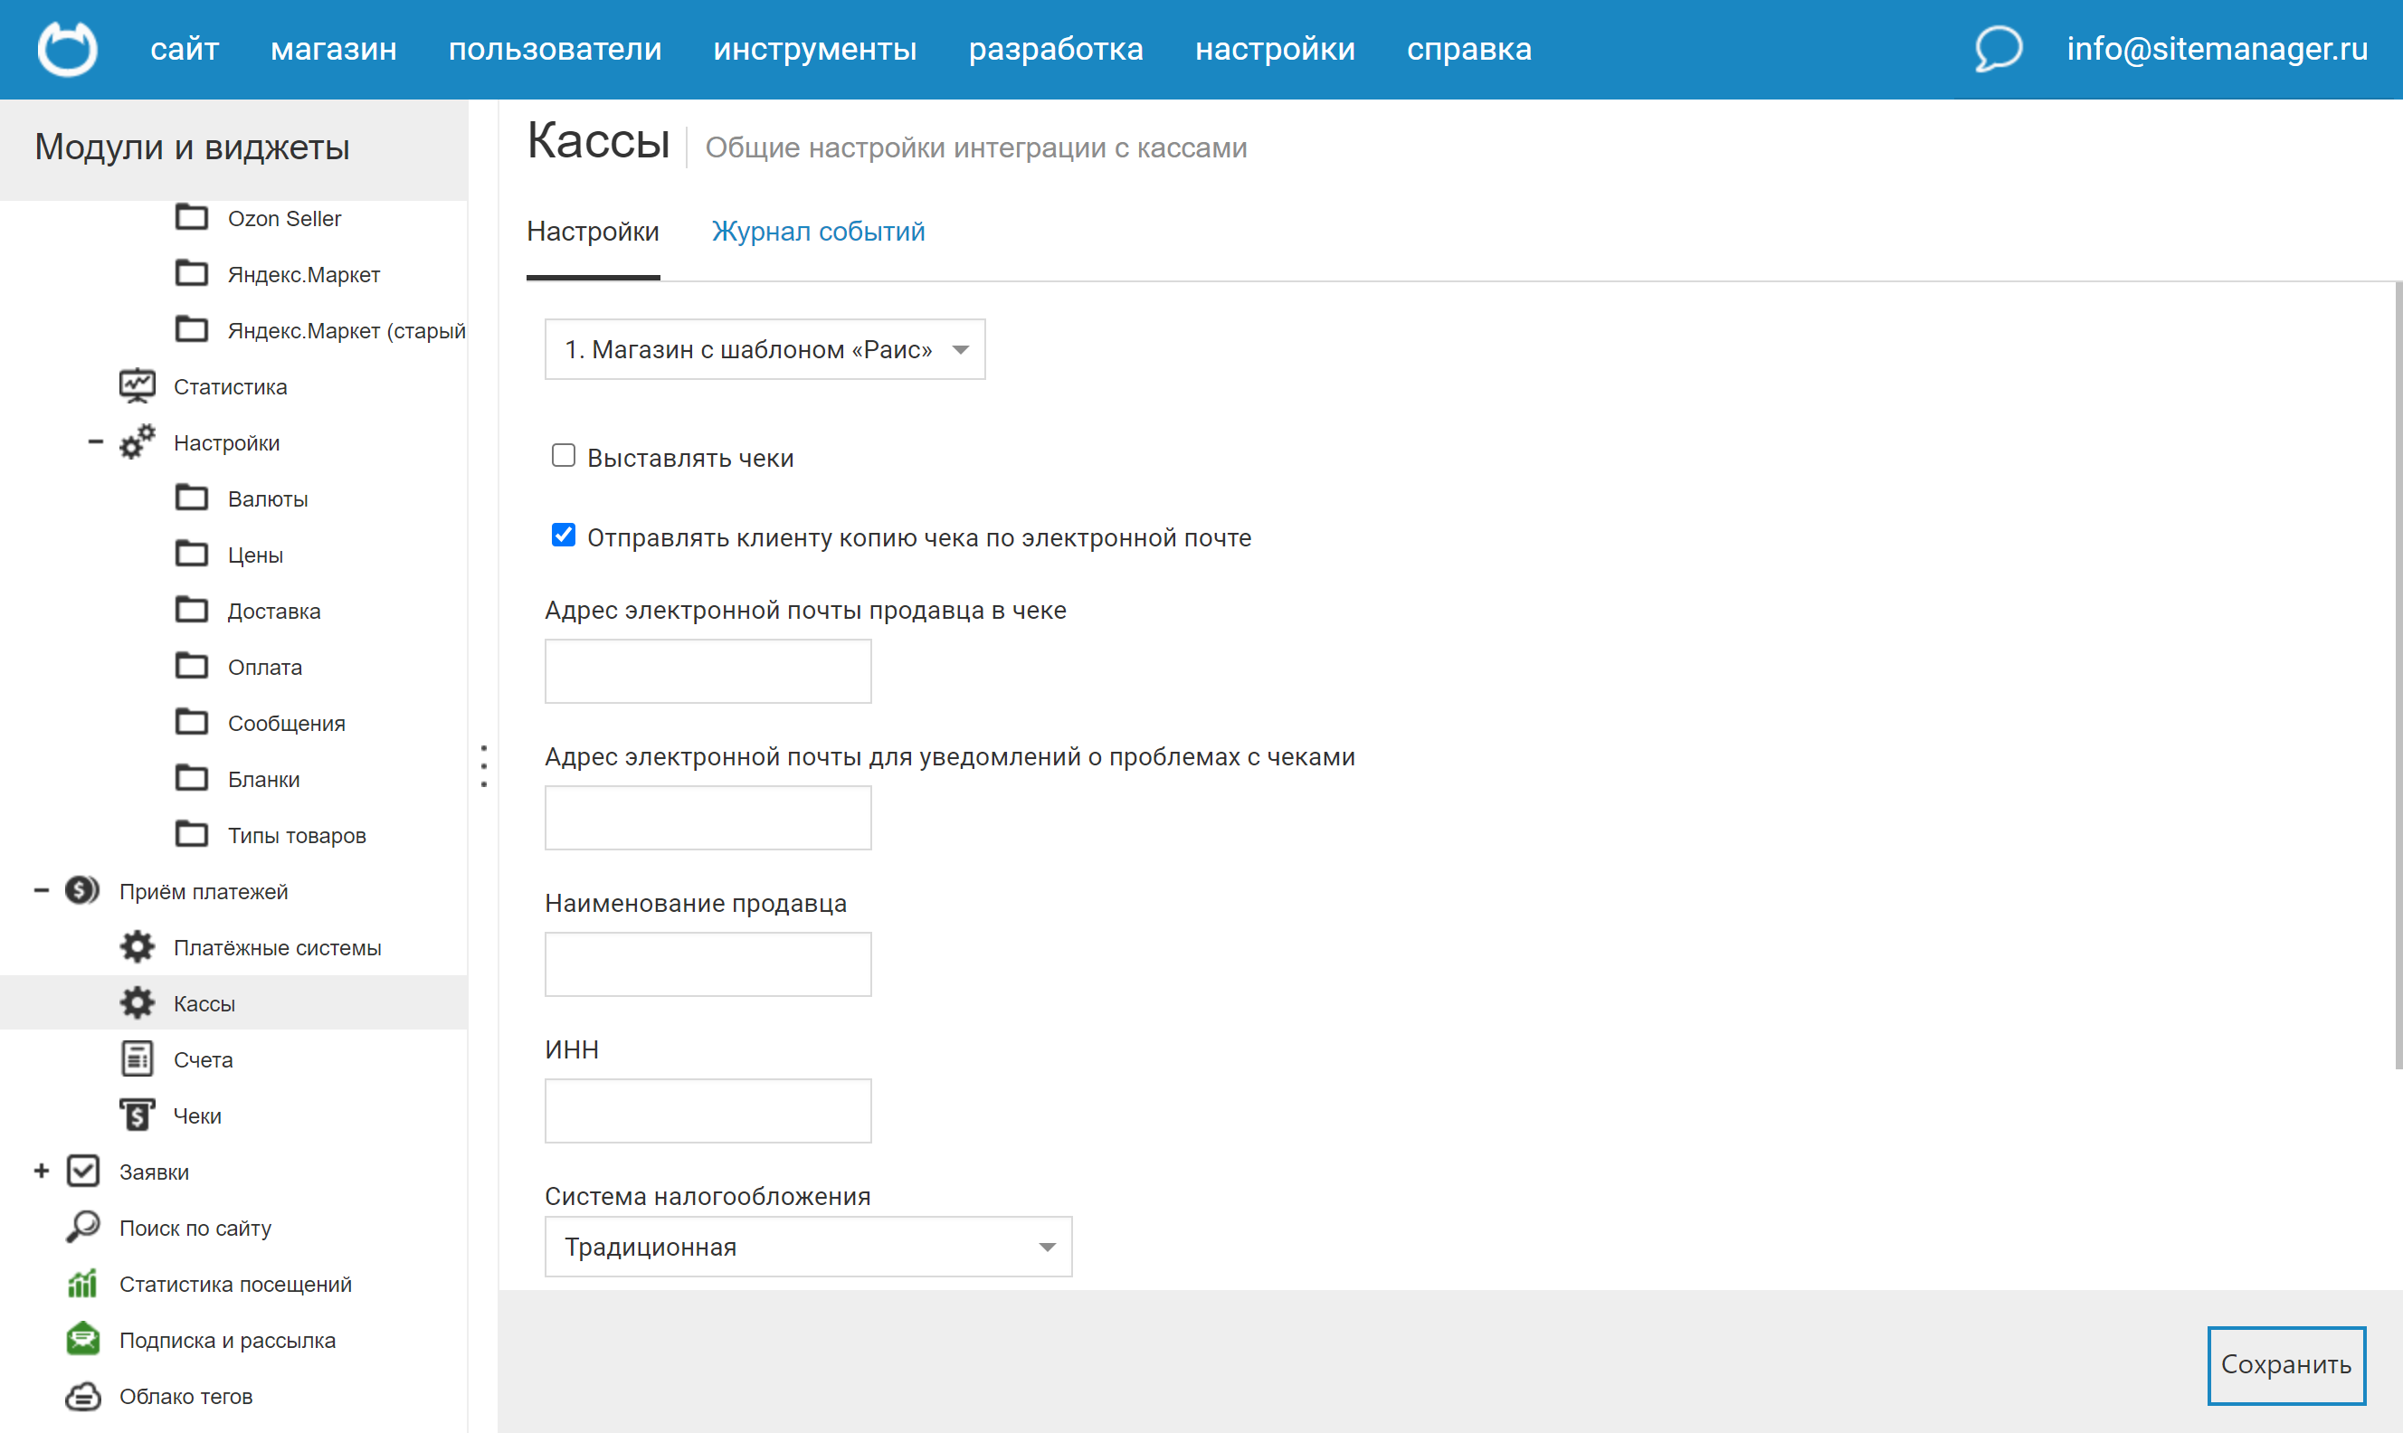Open the инструменты menu
This screenshot has width=2403, height=1433.
(x=814, y=48)
